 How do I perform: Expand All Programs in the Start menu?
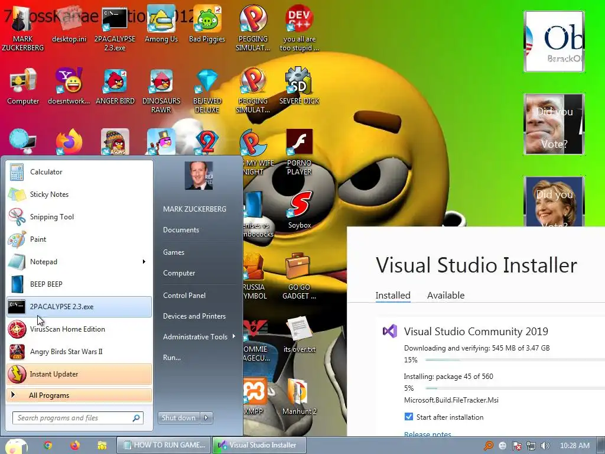79,395
